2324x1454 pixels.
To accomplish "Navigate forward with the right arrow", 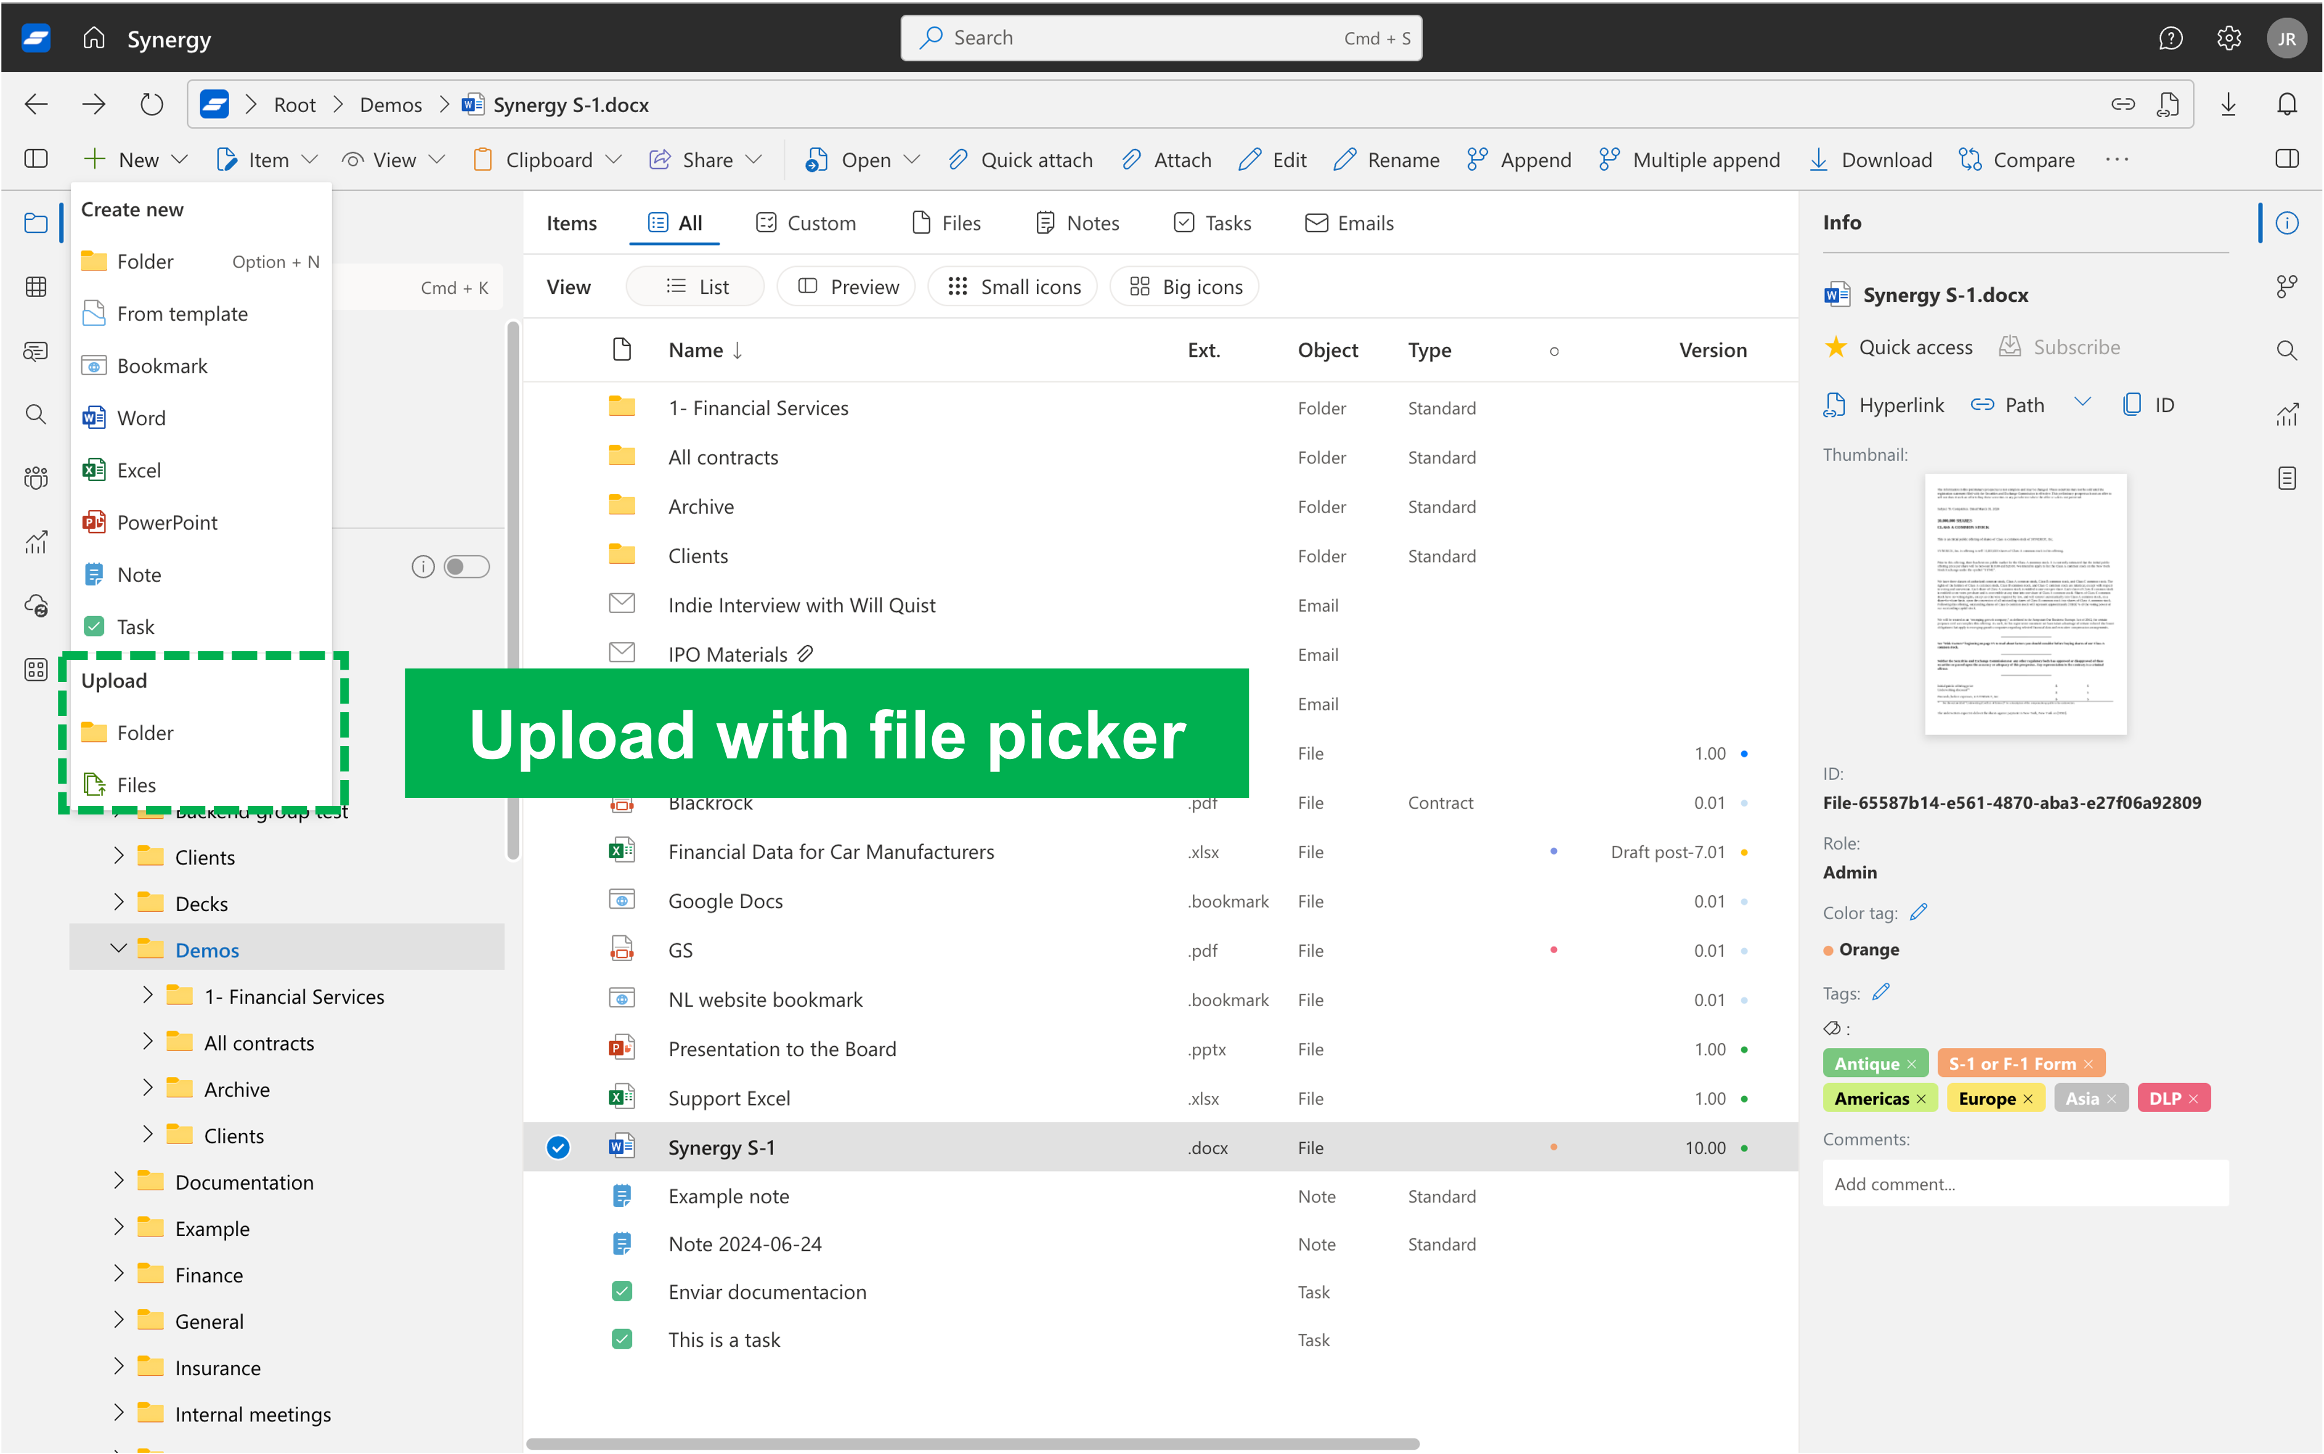I will pyautogui.click(x=93, y=104).
